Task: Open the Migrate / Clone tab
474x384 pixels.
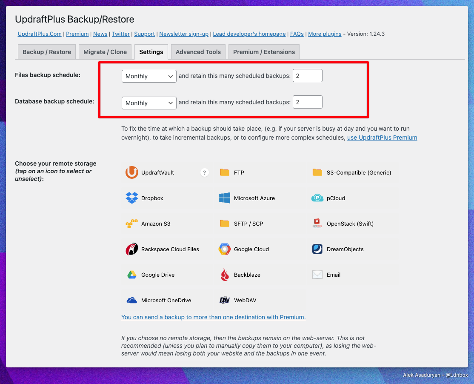Action: tap(105, 52)
